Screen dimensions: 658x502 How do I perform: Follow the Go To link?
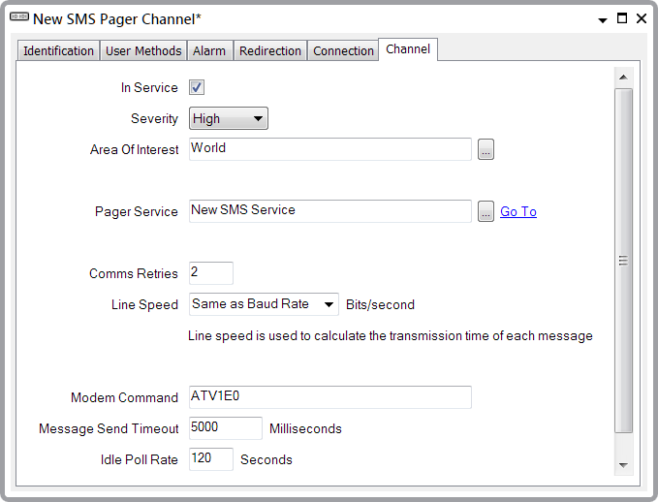(517, 211)
